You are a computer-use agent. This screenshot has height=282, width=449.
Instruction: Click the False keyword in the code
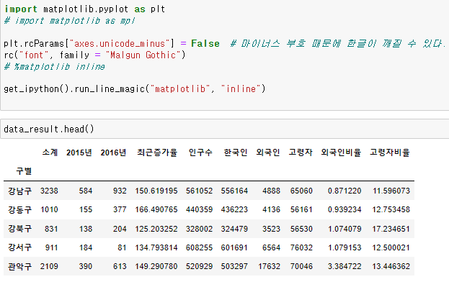click(205, 43)
